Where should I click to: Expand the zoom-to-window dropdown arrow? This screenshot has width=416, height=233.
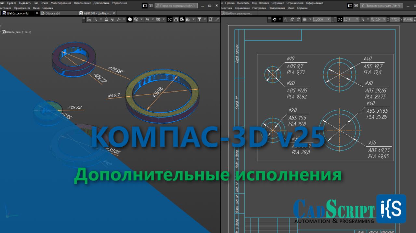[368, 19]
